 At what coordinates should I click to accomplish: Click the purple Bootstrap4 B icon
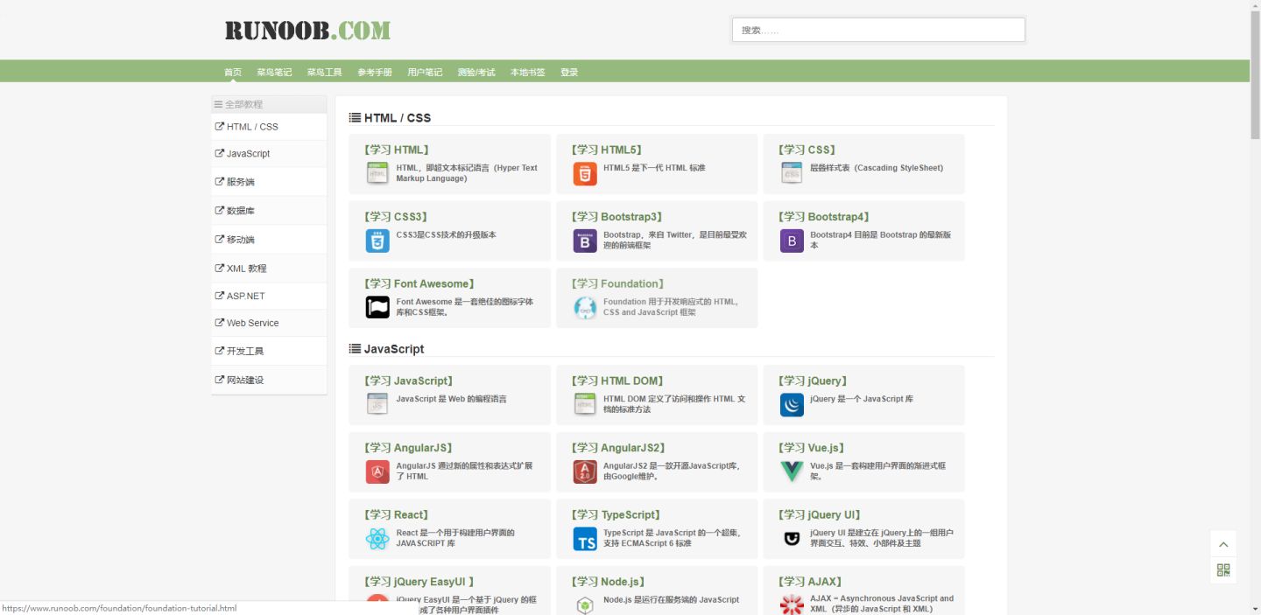pos(792,241)
